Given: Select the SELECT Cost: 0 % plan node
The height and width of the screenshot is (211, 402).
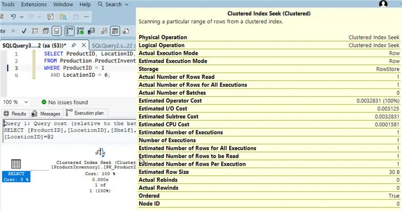Looking at the screenshot, I should pos(16,171).
